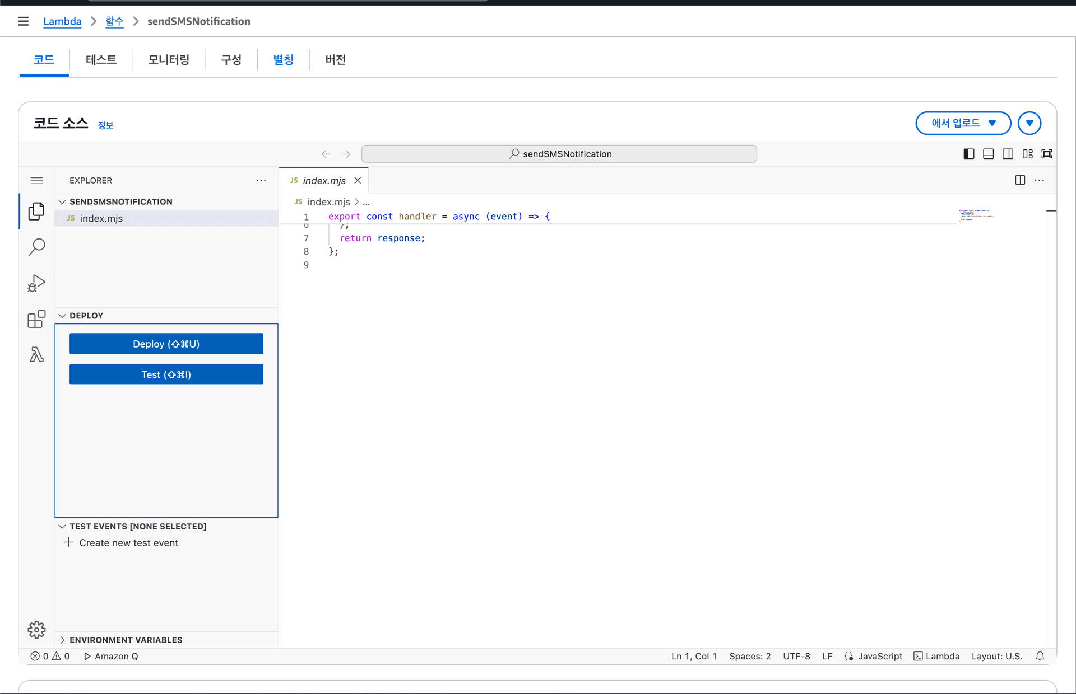The width and height of the screenshot is (1076, 694).
Task: Open the editor sidebar menu icon
Action: tap(36, 180)
